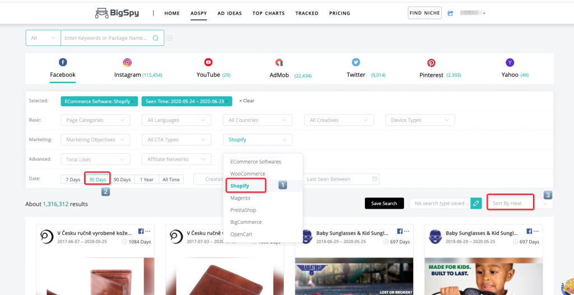Open the No search type saved dropdown

click(439, 204)
